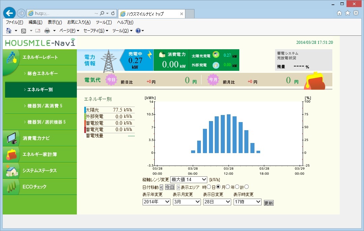Open a new blank tab button
The image size is (364, 231).
tap(190, 14)
